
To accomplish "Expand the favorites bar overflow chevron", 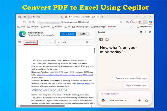I will (131, 27).
